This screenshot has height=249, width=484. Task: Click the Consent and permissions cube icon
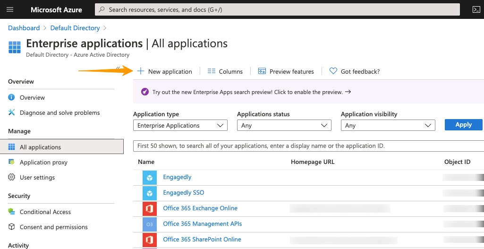(x=11, y=227)
